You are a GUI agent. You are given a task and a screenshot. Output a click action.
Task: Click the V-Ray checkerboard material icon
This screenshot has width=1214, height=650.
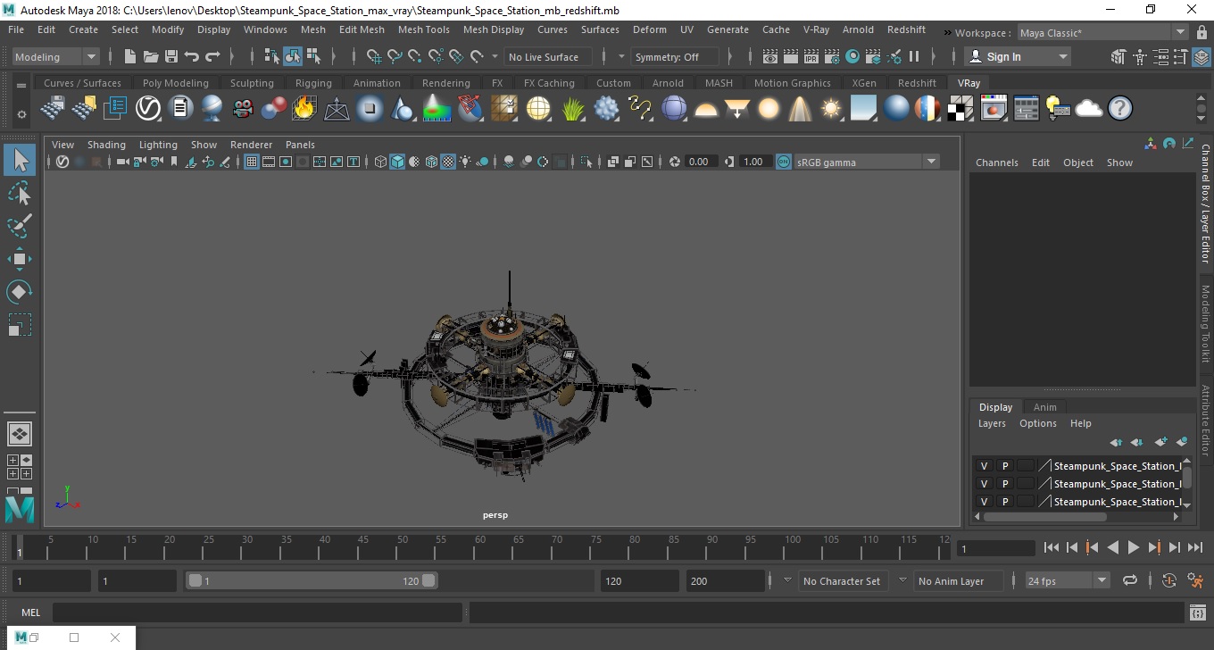pyautogui.click(x=960, y=109)
